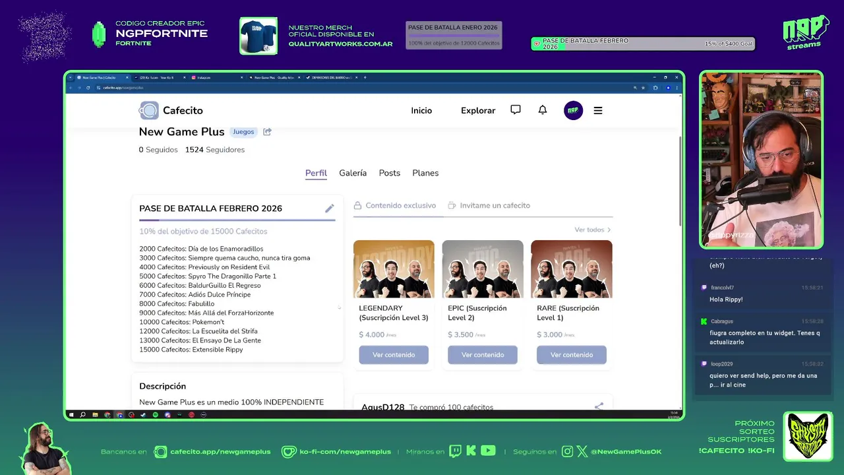Open the RARE subscription thumbnail

coord(572,269)
